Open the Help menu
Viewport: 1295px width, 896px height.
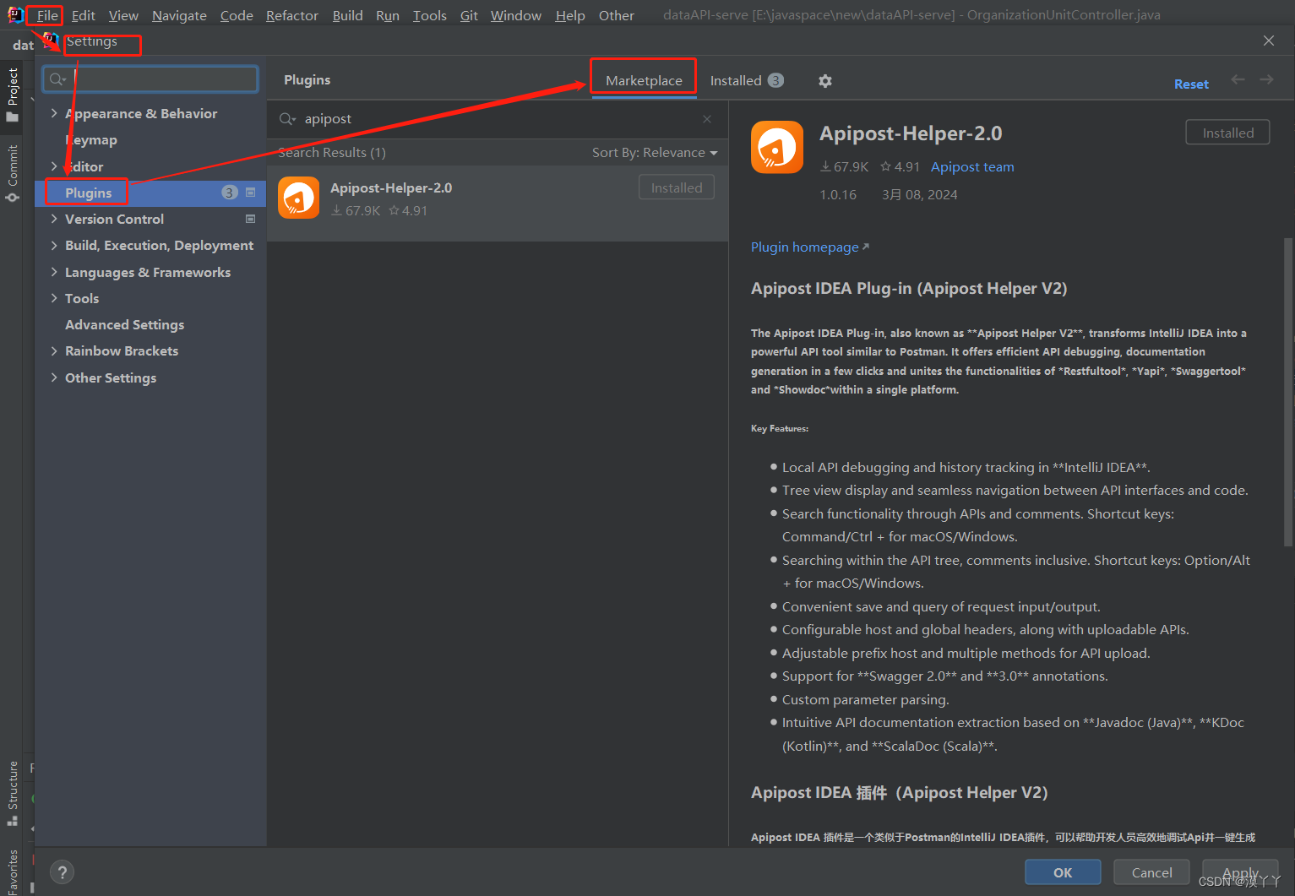(x=570, y=15)
